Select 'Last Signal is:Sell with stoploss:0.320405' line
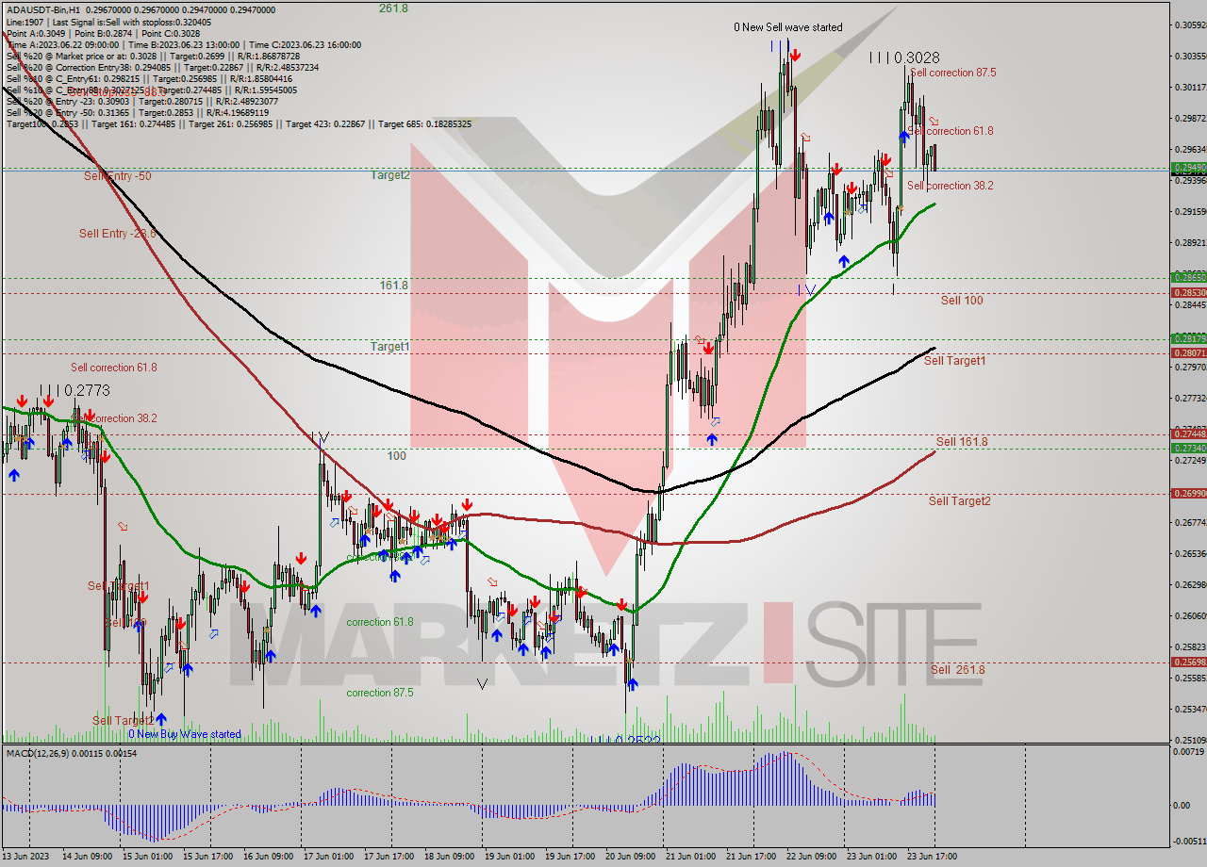Image resolution: width=1207 pixels, height=867 pixels. tap(132, 22)
